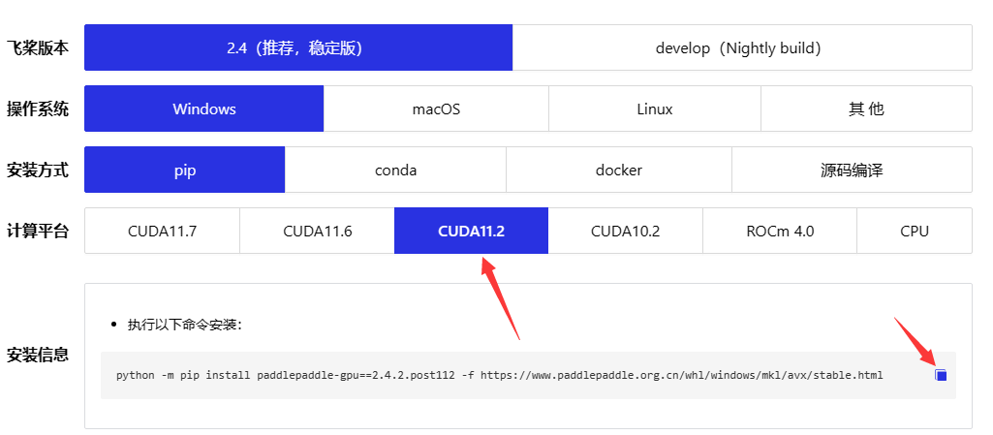
Task: Pick CUDA11.7 compute platform
Action: [x=162, y=231]
